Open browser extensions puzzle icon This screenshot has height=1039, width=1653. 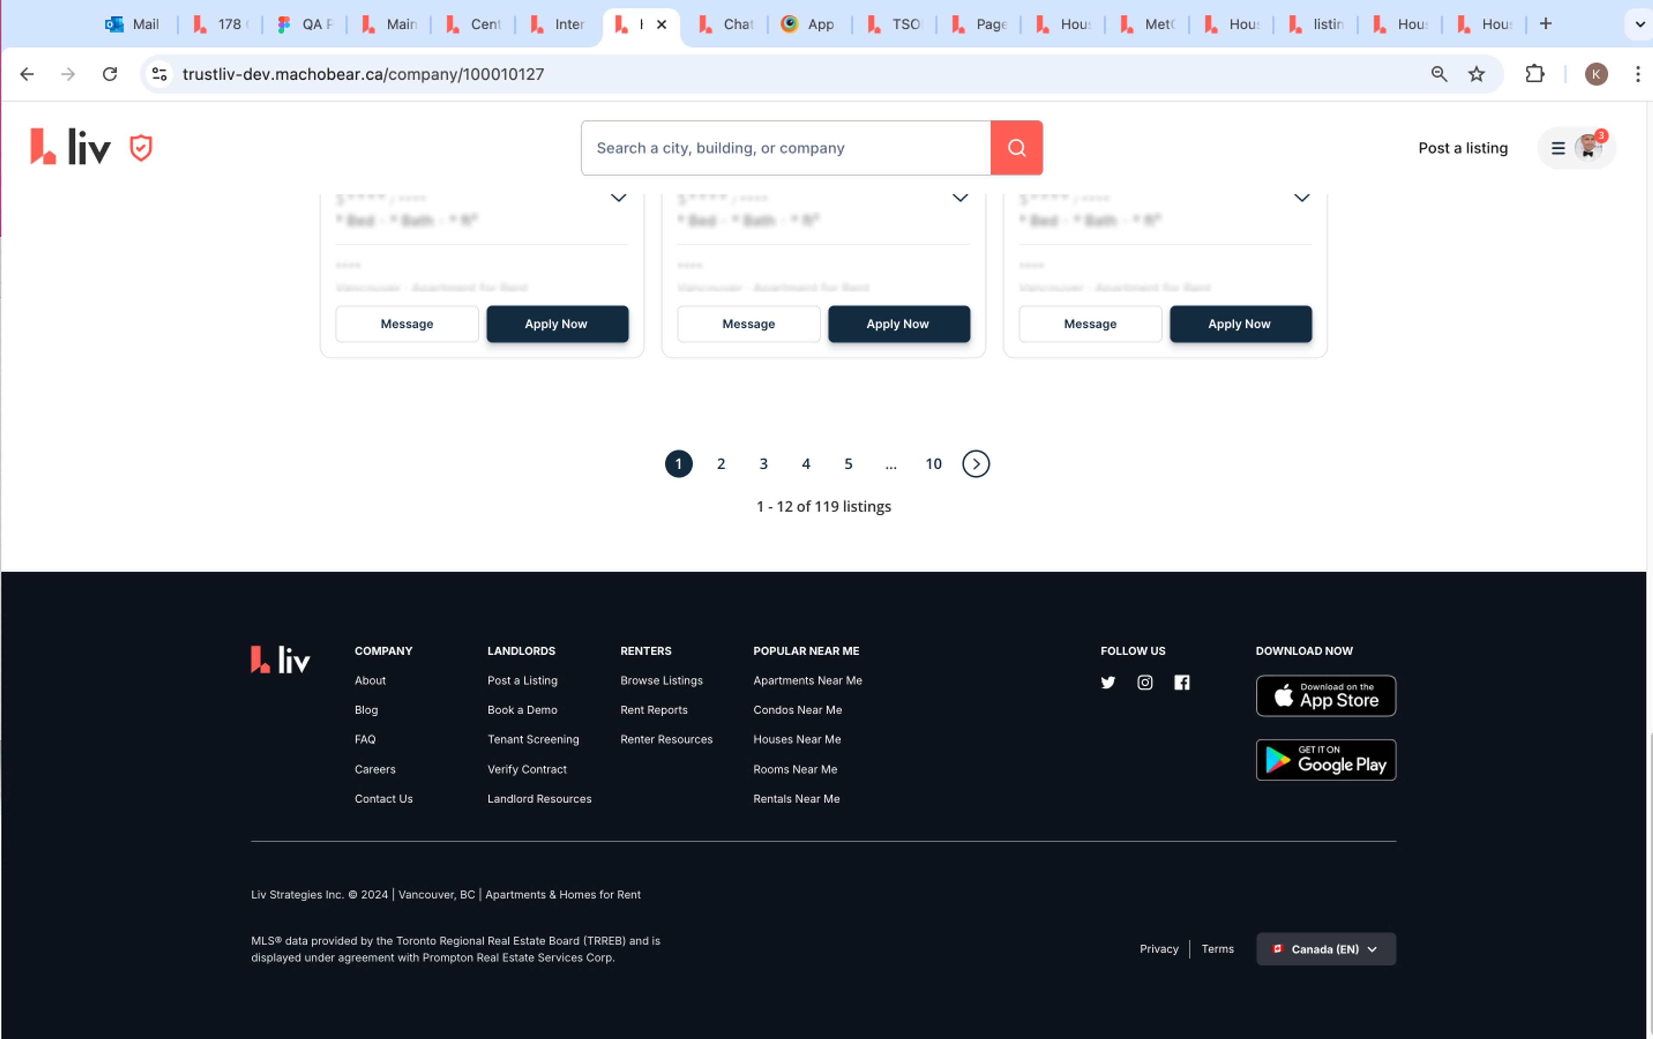click(x=1534, y=74)
